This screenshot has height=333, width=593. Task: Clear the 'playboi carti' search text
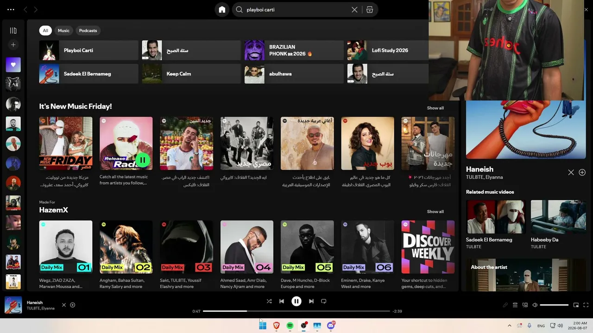pyautogui.click(x=354, y=10)
